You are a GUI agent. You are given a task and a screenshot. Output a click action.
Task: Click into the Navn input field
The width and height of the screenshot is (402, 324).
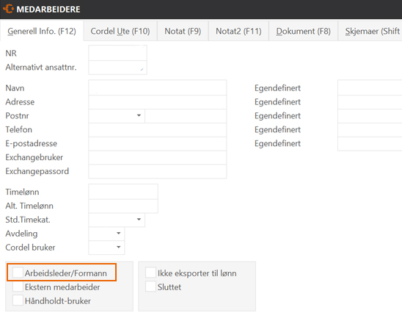point(158,88)
